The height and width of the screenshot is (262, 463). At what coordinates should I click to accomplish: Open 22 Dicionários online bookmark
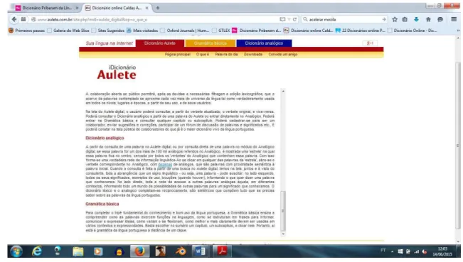(x=361, y=31)
